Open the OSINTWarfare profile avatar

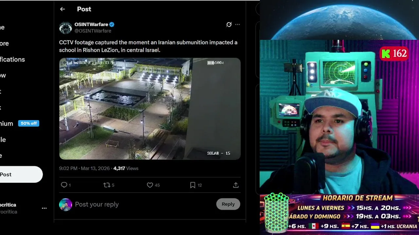click(65, 28)
